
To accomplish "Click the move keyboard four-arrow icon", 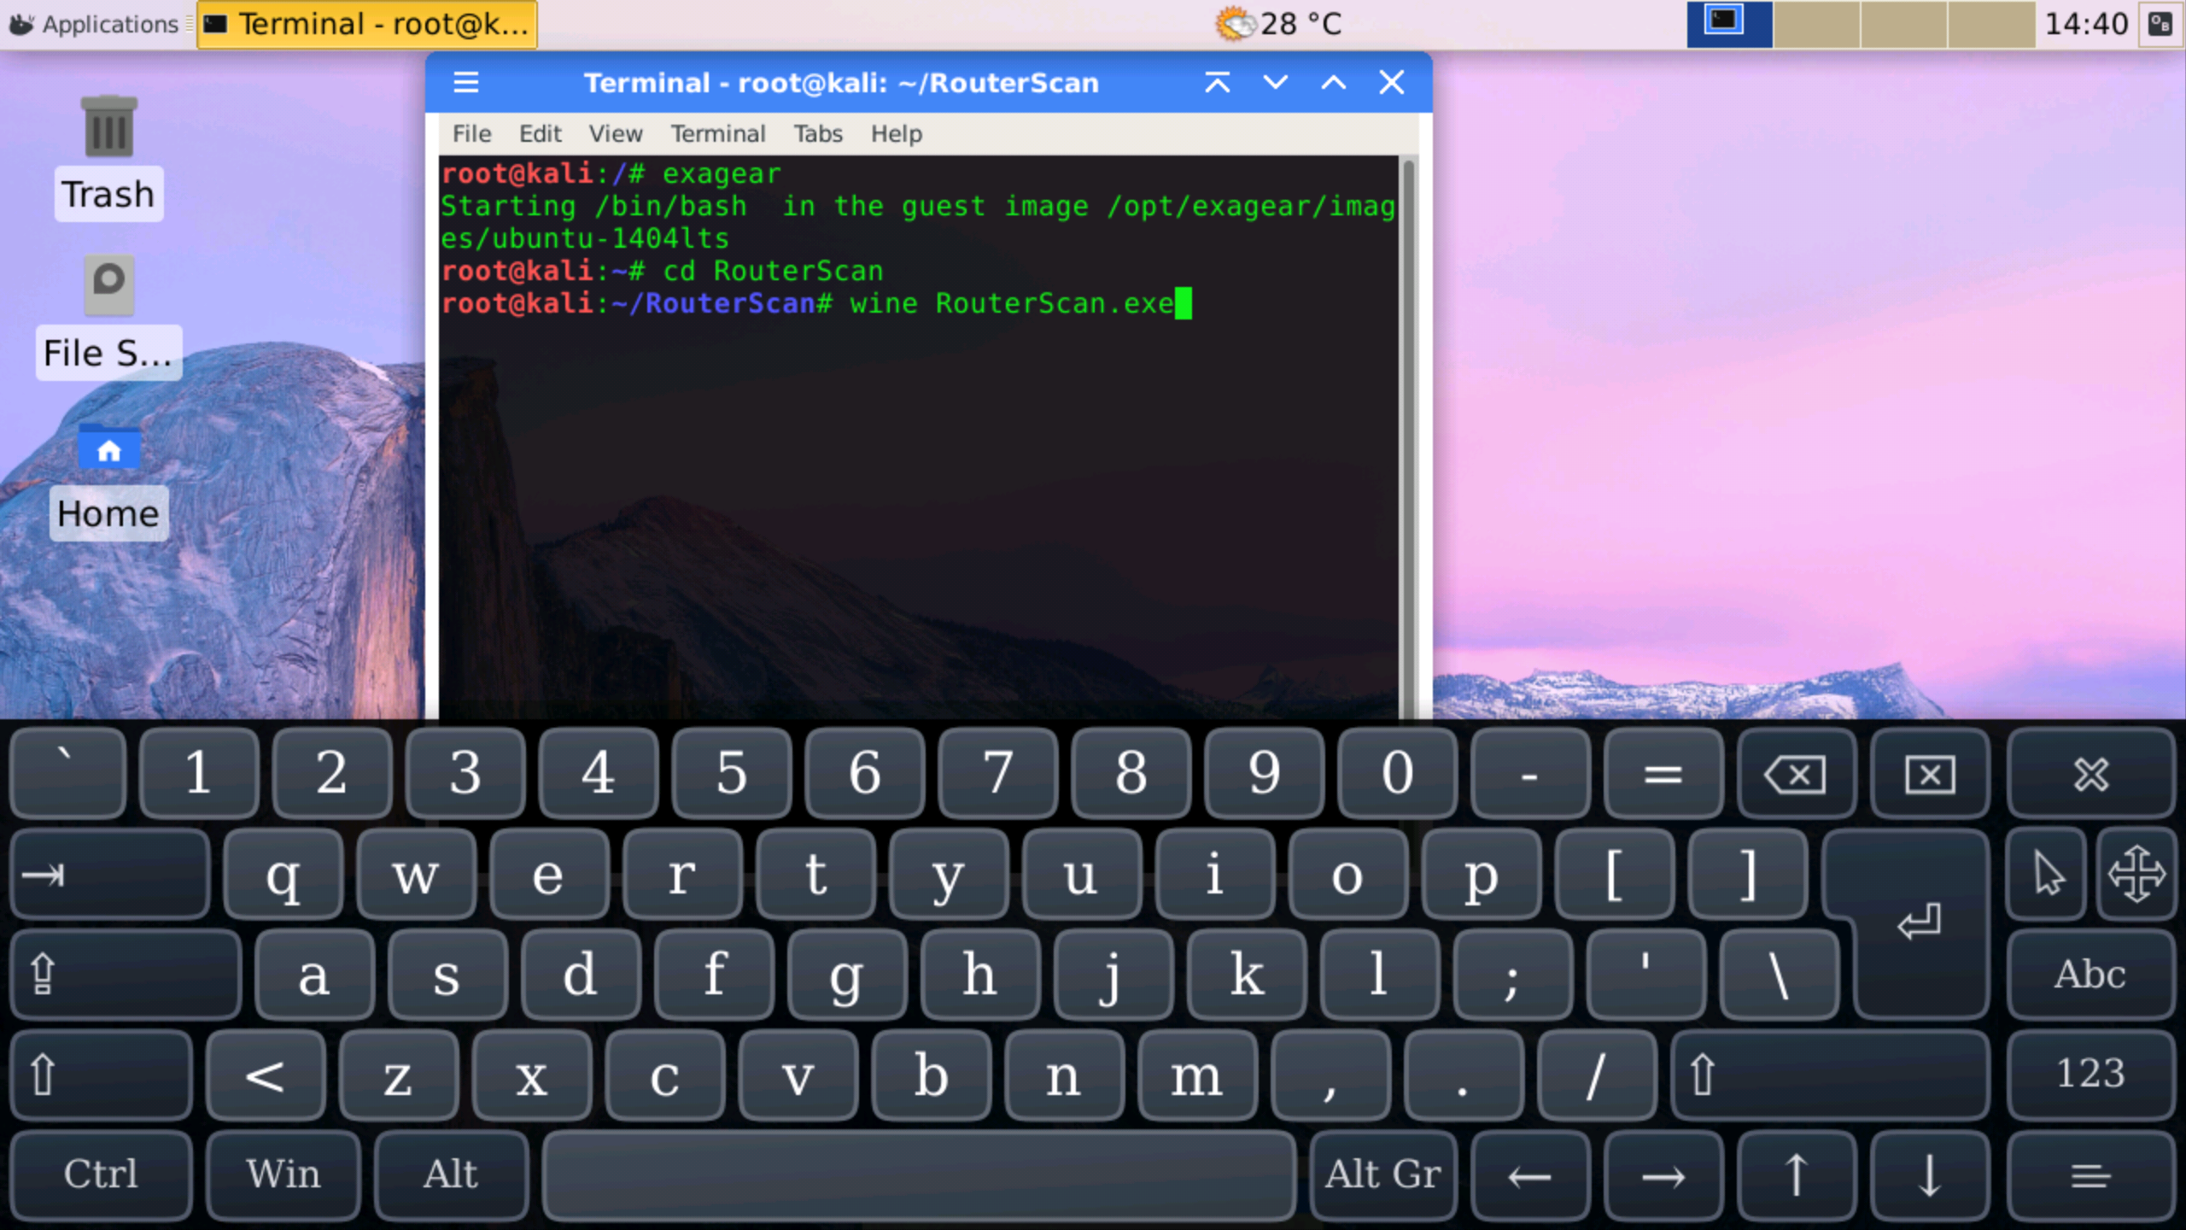I will tap(2136, 874).
